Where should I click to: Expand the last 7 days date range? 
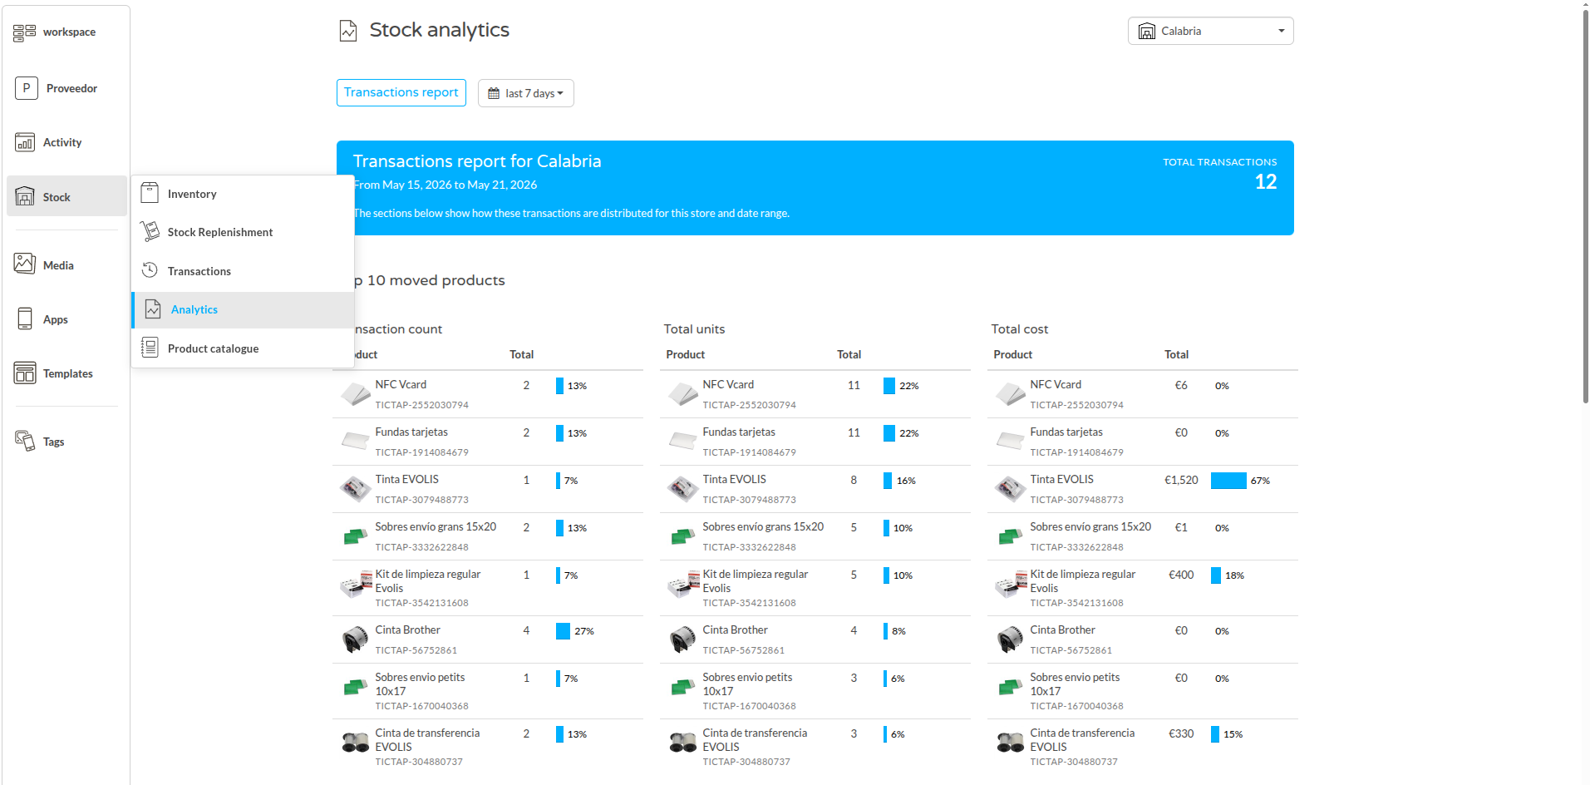click(x=526, y=93)
